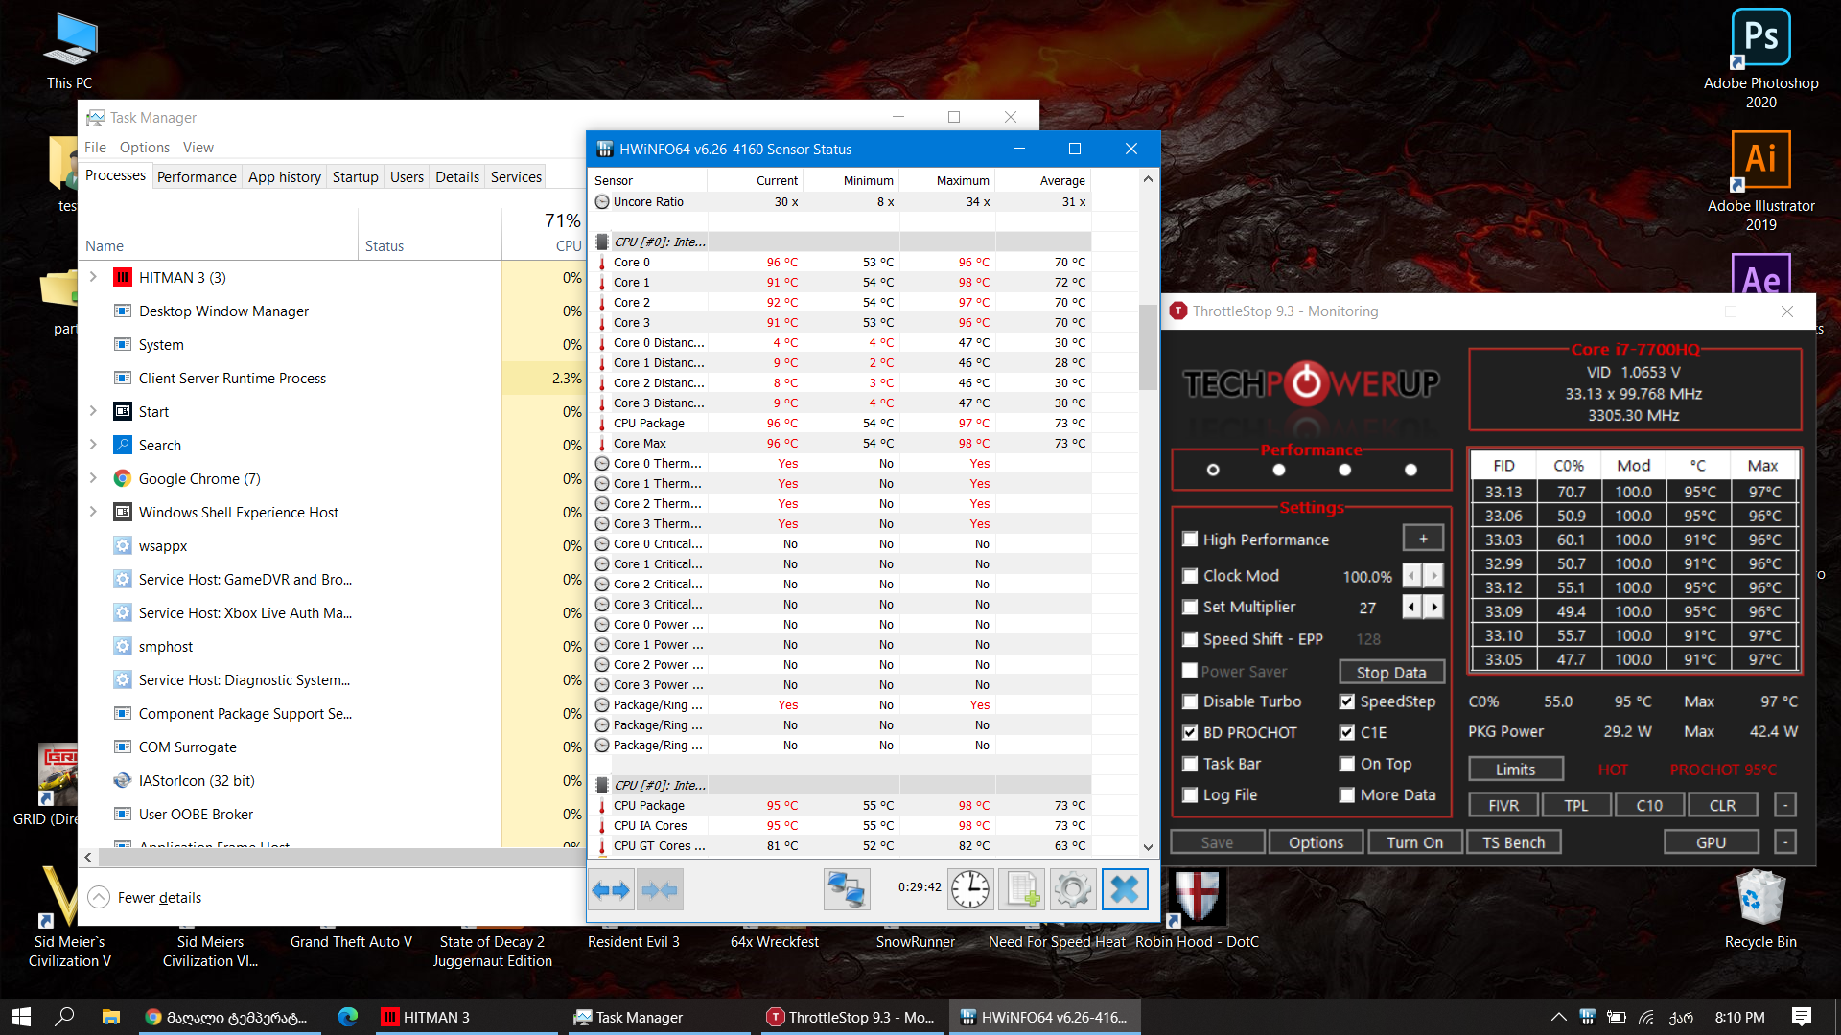
Task: Click the blue X close sensors icon
Action: pyautogui.click(x=1125, y=890)
